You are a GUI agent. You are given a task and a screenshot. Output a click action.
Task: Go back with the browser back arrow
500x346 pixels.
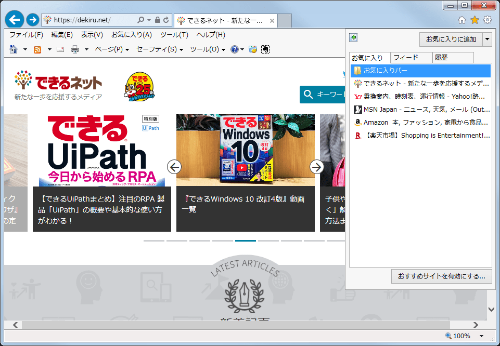click(x=15, y=20)
